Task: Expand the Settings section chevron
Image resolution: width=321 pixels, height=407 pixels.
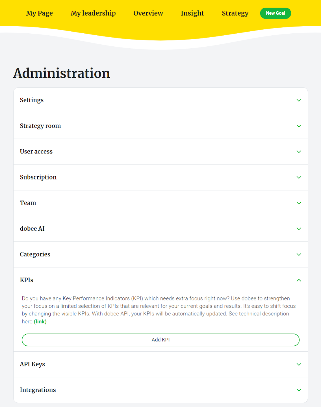Action: (x=299, y=100)
